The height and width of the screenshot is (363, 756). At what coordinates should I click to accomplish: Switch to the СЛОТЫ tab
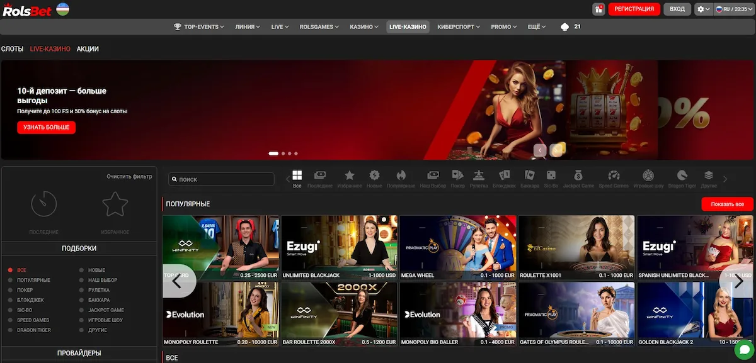point(13,48)
